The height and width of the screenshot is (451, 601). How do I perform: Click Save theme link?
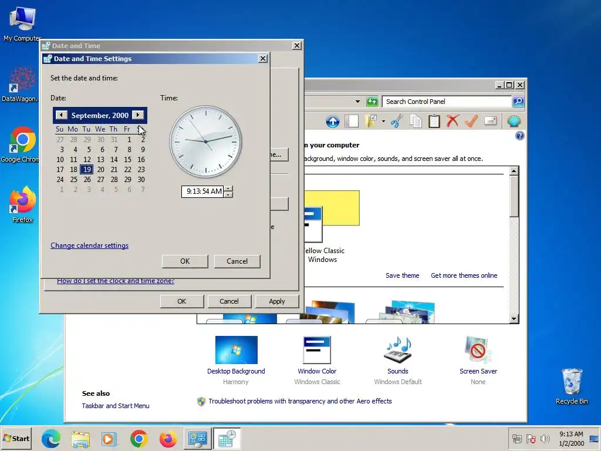pos(402,275)
